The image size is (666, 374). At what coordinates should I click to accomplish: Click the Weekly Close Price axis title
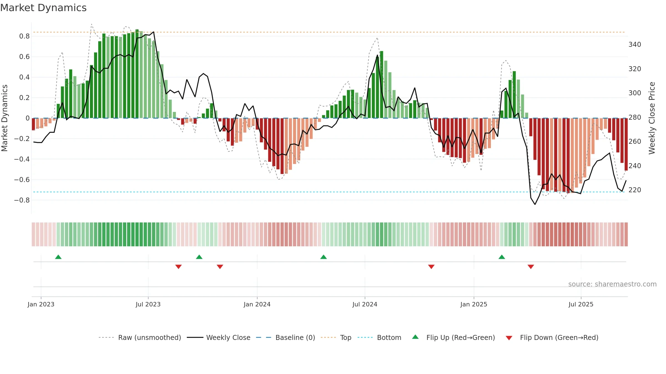click(652, 118)
